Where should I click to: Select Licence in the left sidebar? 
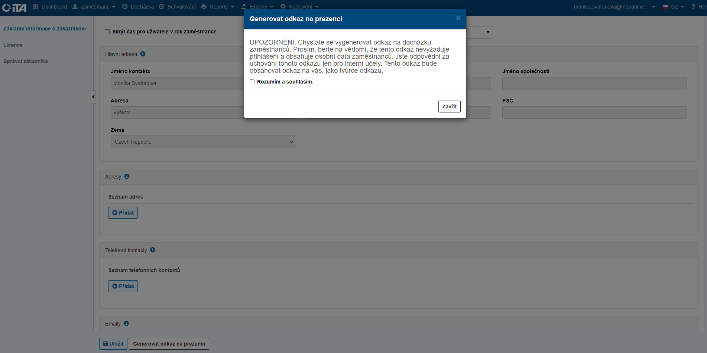click(13, 45)
